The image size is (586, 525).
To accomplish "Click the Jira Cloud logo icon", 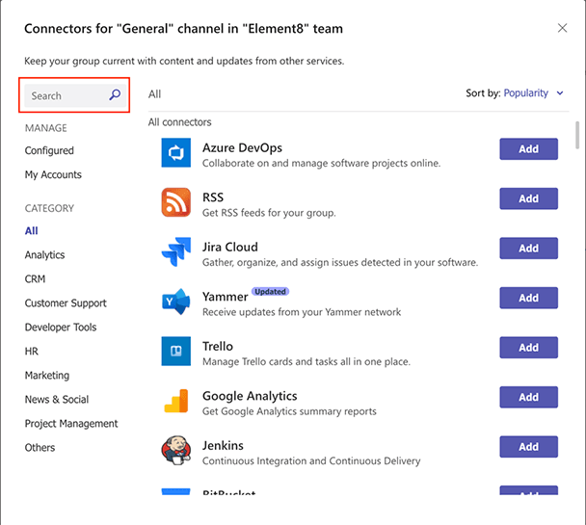I will (176, 252).
